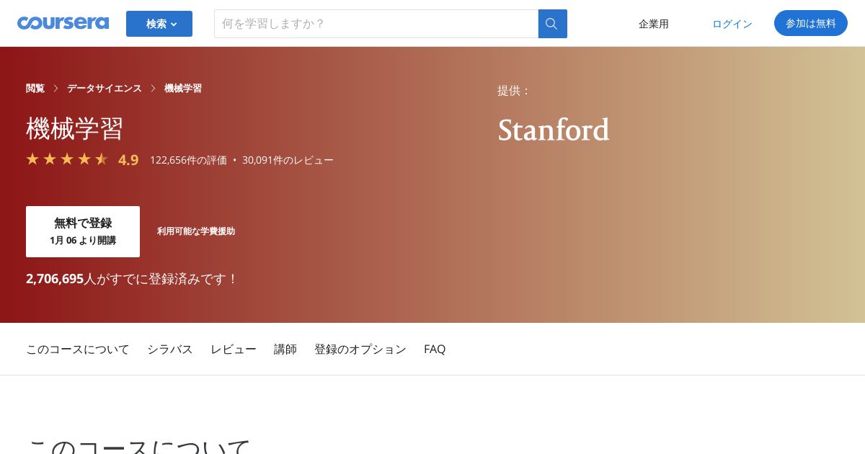
Task: Click the 提供： label
Action: tap(514, 91)
